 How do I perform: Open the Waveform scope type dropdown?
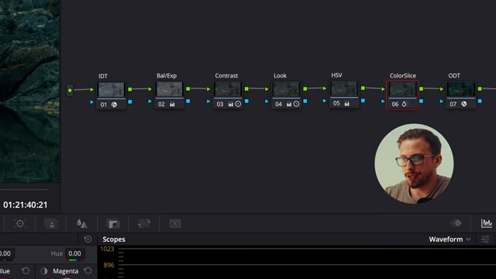449,239
